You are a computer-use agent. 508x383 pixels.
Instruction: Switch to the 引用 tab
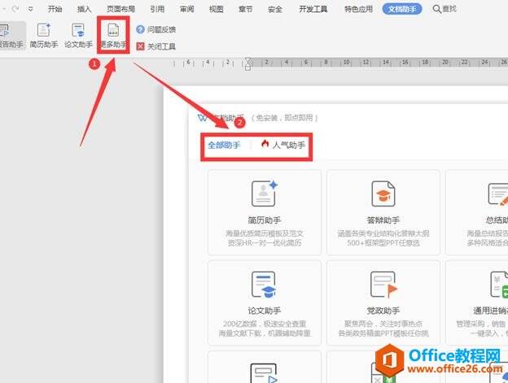[x=157, y=9]
